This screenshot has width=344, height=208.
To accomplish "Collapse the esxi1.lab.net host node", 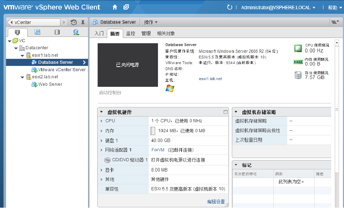I will (x=22, y=56).
